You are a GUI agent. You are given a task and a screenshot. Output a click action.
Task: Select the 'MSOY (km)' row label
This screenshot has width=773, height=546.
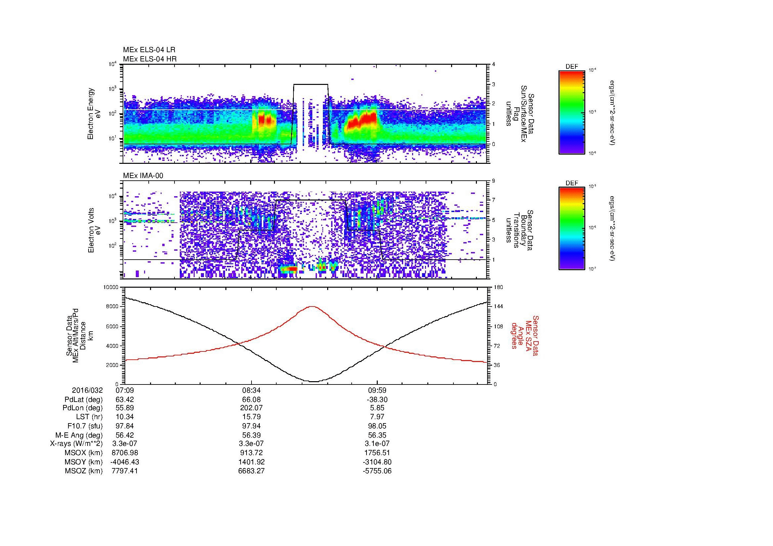click(x=84, y=462)
